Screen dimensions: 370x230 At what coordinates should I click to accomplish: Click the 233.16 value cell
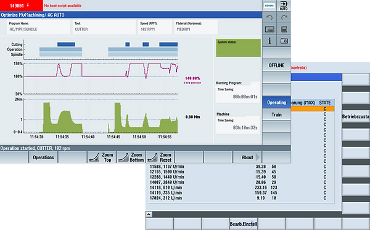pyautogui.click(x=260, y=188)
